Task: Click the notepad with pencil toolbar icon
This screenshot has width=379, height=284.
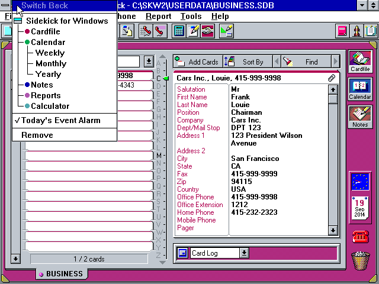Action: click(x=194, y=31)
